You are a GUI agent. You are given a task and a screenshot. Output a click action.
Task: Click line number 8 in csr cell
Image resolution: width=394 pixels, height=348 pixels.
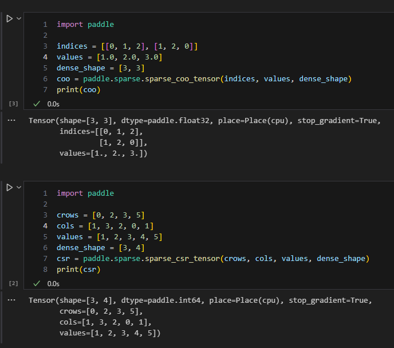45,270
